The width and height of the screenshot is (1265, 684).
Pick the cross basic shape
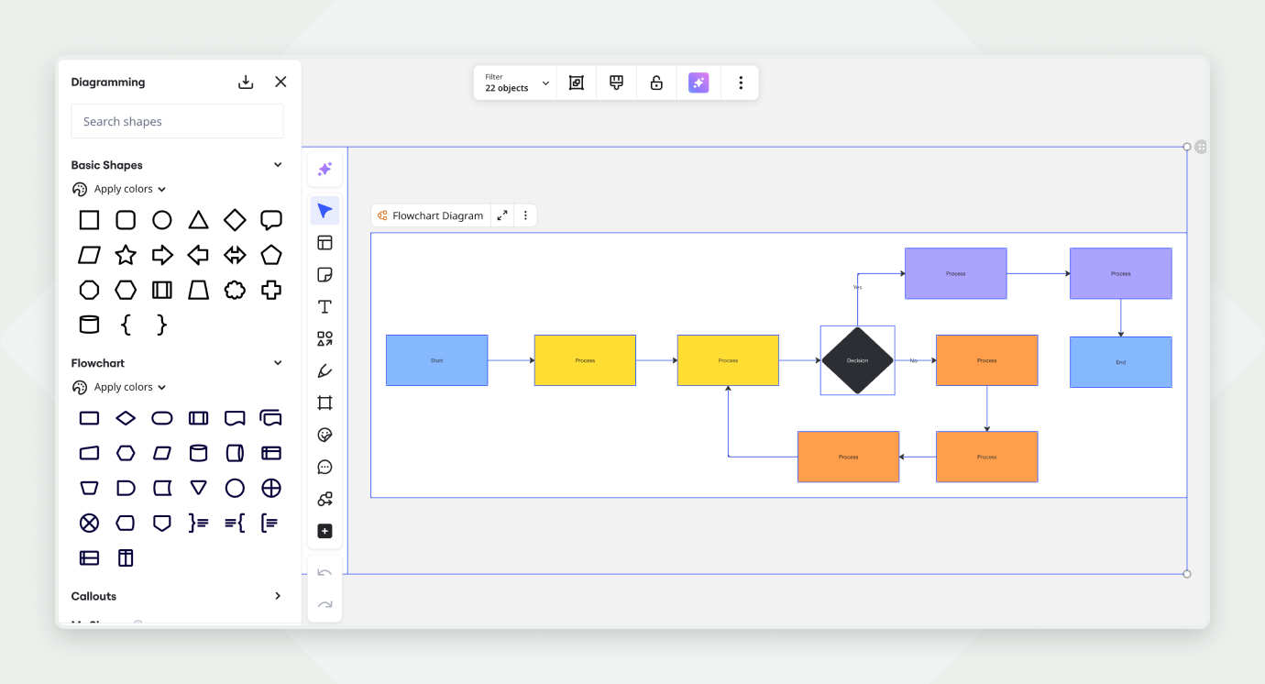271,290
